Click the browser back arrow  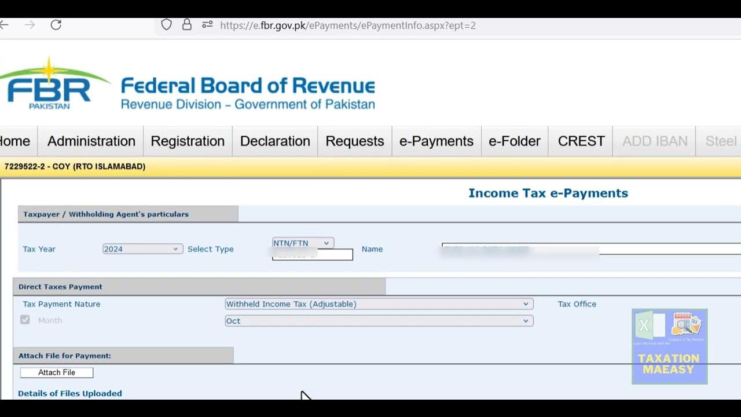(4, 25)
